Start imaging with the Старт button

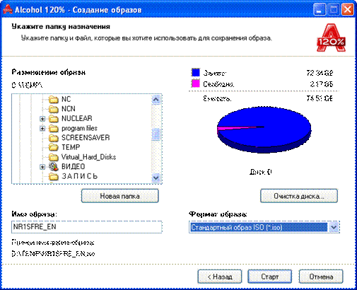coord(269,277)
